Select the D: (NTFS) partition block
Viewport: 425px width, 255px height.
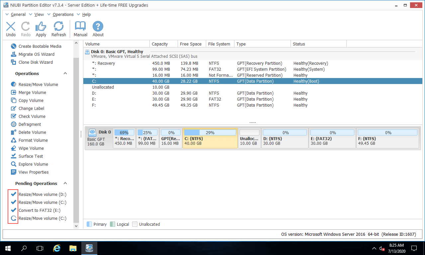(x=285, y=138)
